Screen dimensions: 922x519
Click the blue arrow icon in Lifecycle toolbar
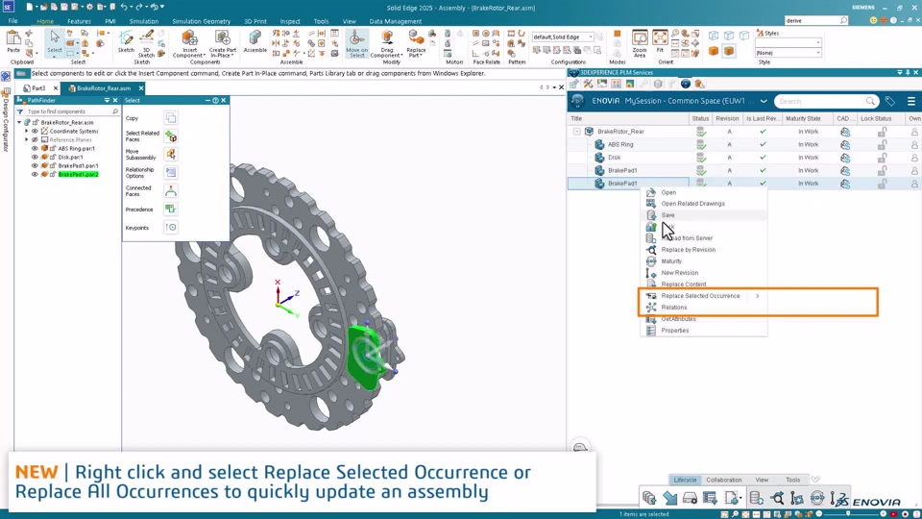coord(669,498)
